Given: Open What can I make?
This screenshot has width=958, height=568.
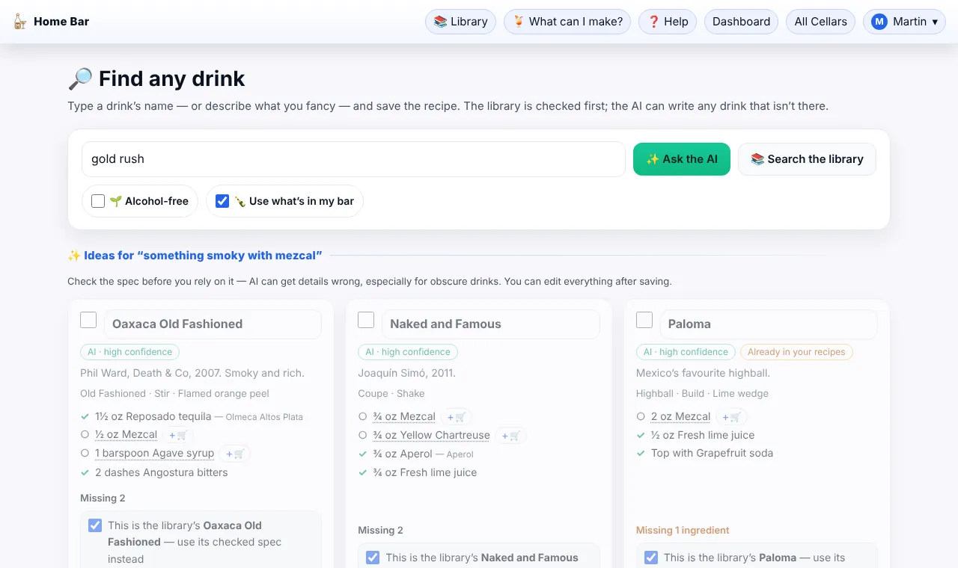Looking at the screenshot, I should point(567,22).
